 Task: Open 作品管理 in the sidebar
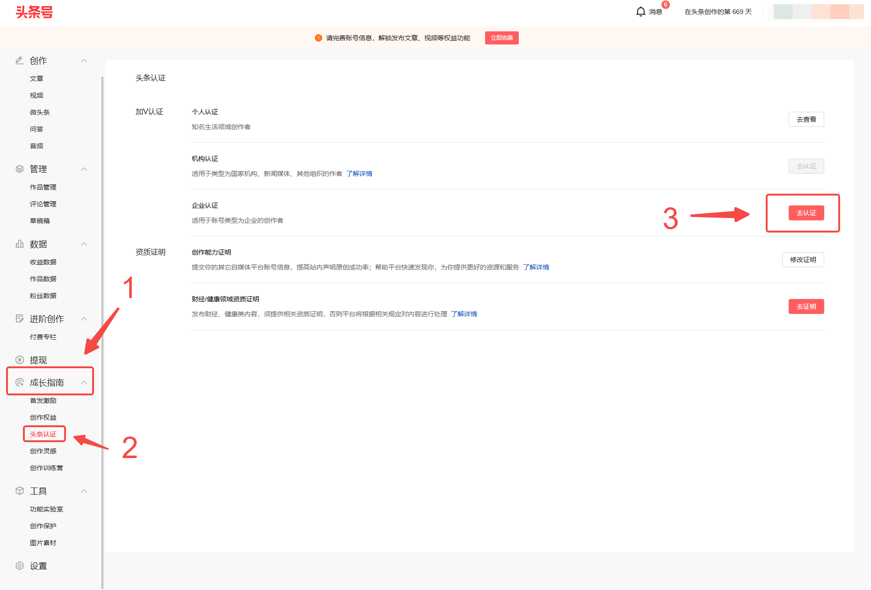coord(43,187)
